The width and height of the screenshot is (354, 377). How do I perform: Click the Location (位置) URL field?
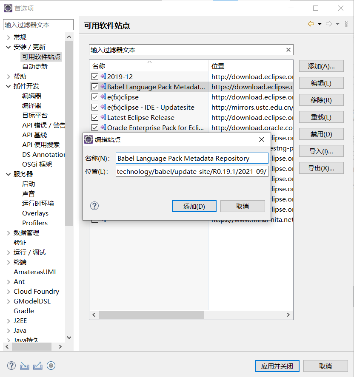[x=192, y=171]
